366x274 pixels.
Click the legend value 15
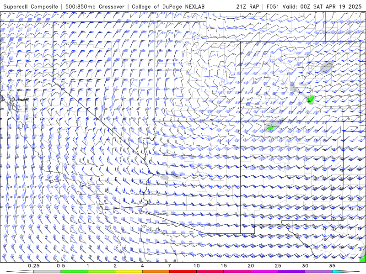pyautogui.click(x=224, y=266)
